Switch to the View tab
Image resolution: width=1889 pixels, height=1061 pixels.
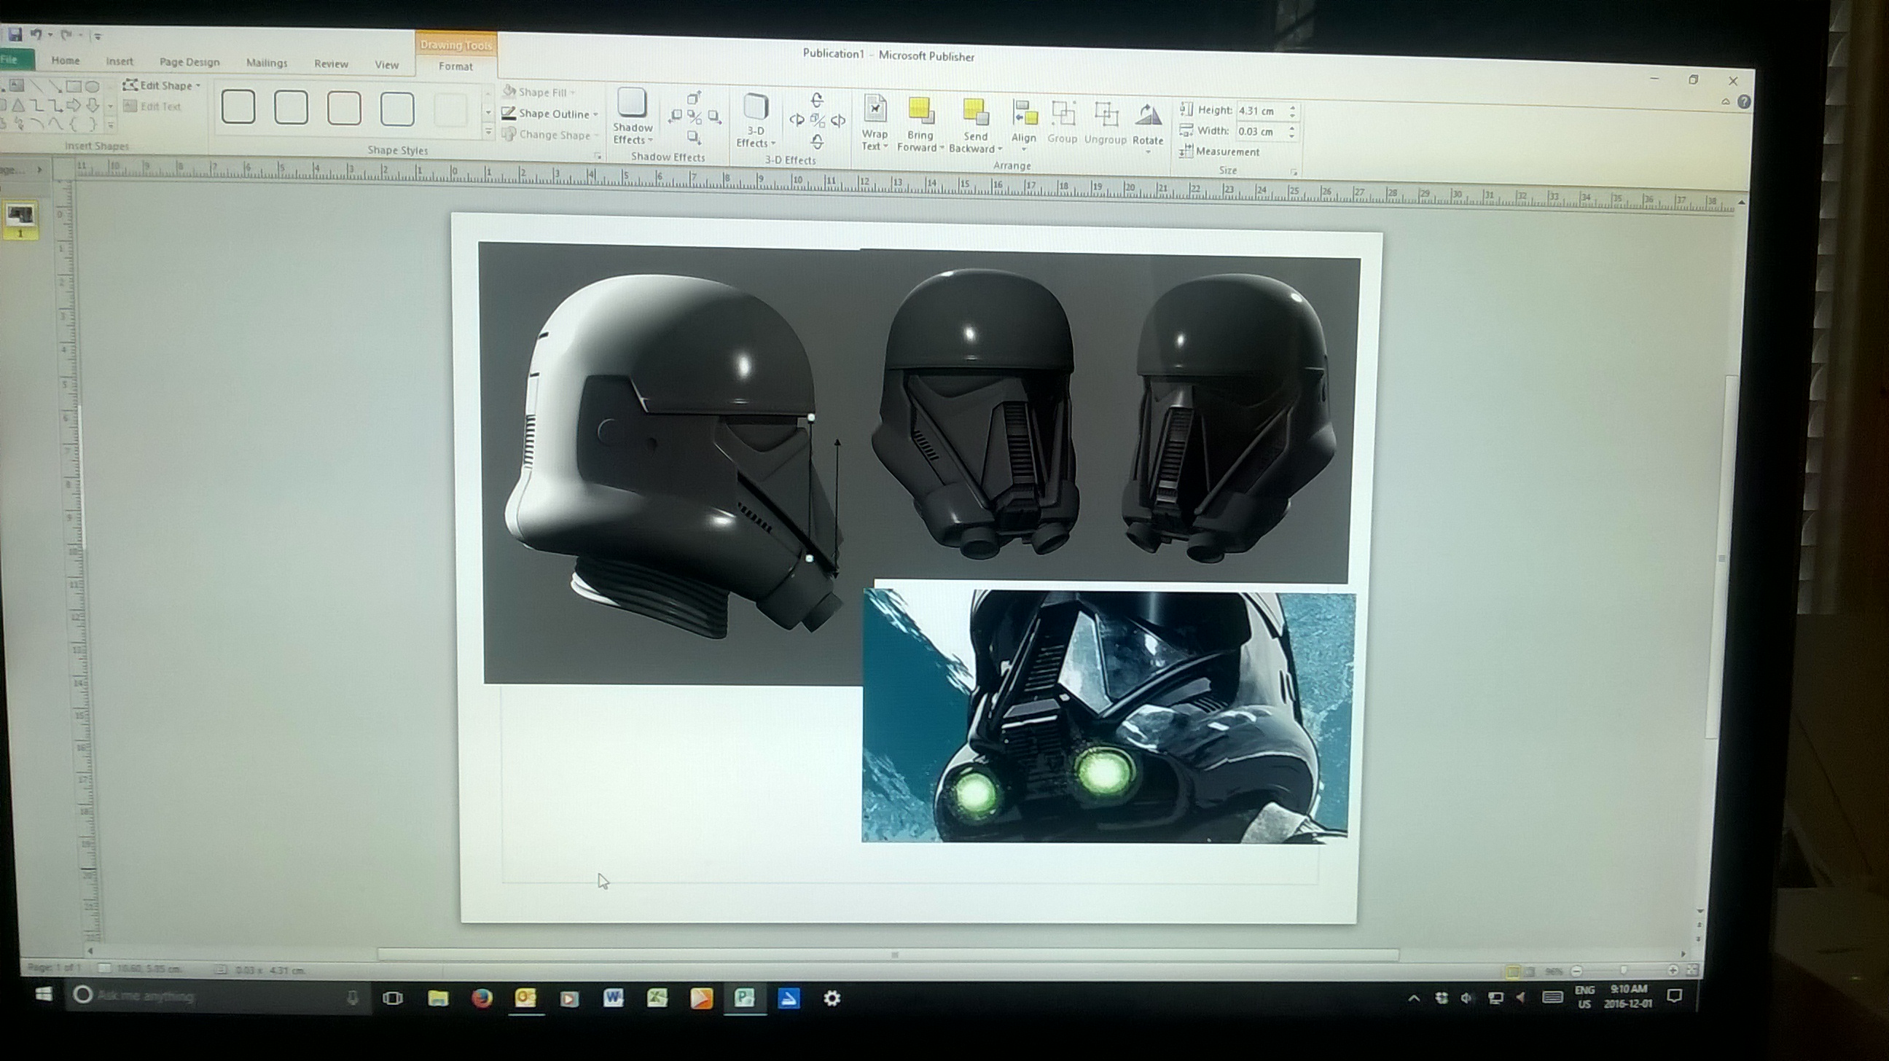click(x=386, y=65)
